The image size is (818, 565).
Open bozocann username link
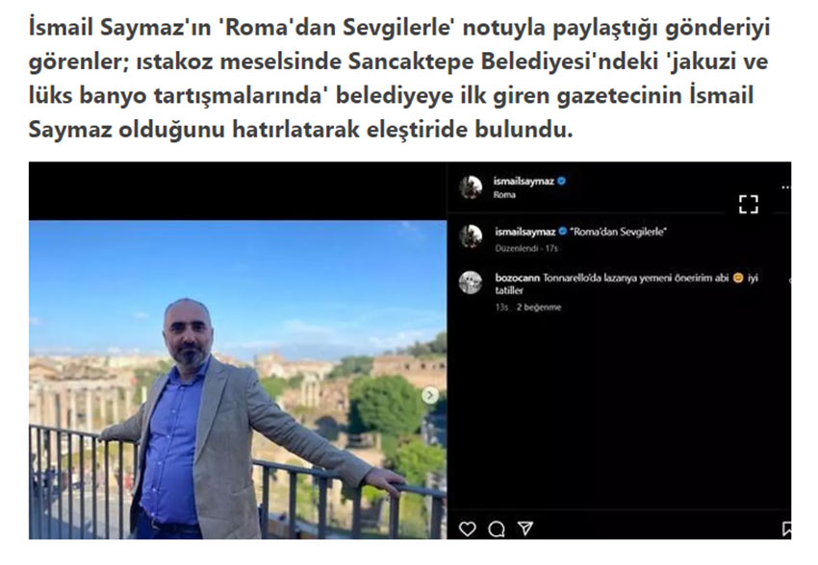click(x=517, y=278)
